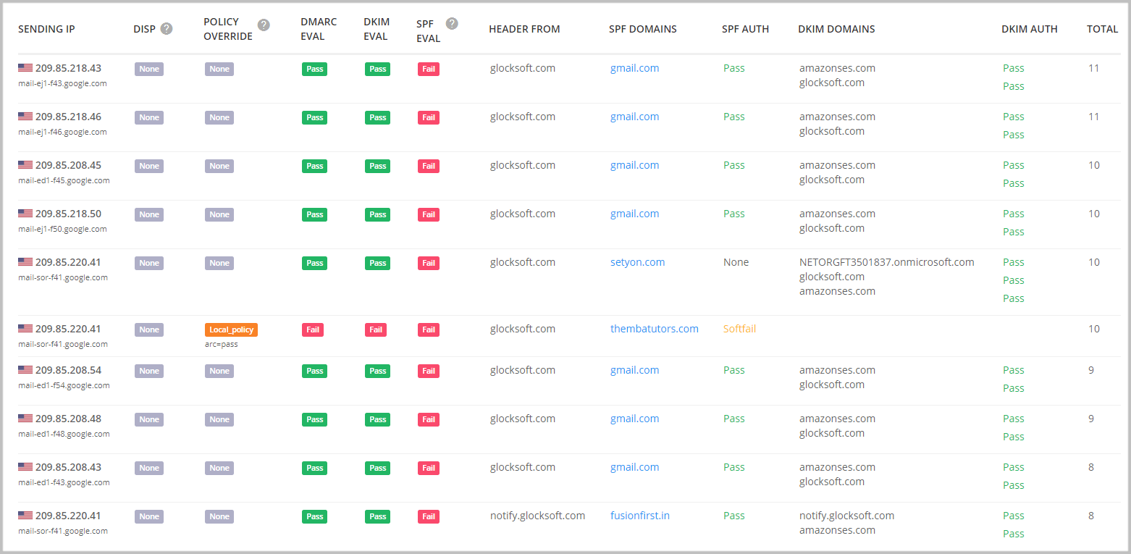Viewport: 1131px width, 554px height.
Task: Click hostname mail-ej1-f50.google.com
Action: (x=62, y=229)
